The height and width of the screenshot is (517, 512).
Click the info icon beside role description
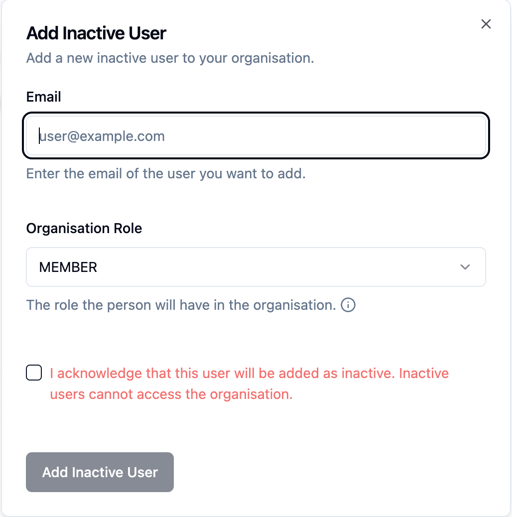pyautogui.click(x=348, y=305)
